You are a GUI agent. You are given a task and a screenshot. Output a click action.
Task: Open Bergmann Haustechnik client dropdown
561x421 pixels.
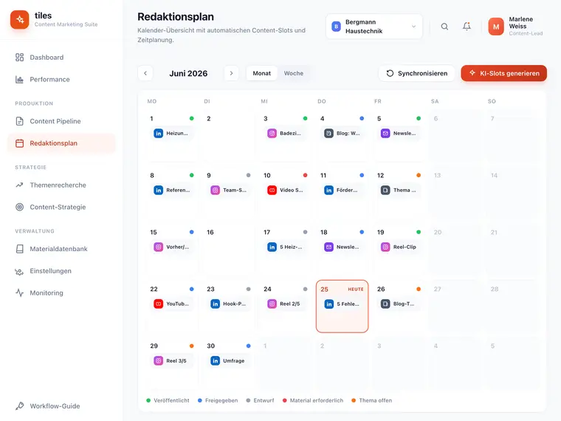pos(374,27)
